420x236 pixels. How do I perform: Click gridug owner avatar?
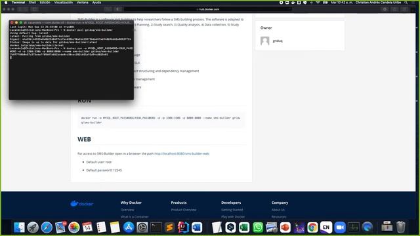(264, 41)
